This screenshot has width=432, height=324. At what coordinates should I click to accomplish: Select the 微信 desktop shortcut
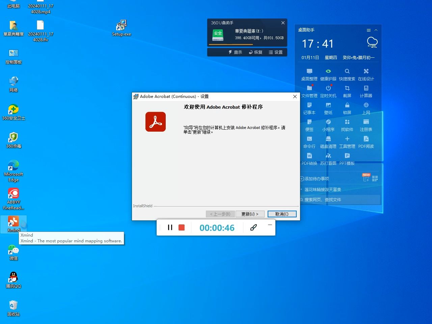coord(13,252)
